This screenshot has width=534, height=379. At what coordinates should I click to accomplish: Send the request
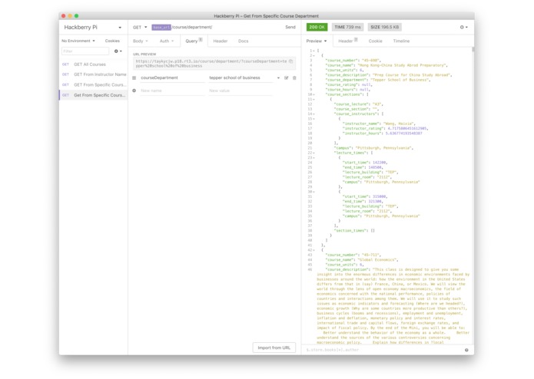[290, 27]
